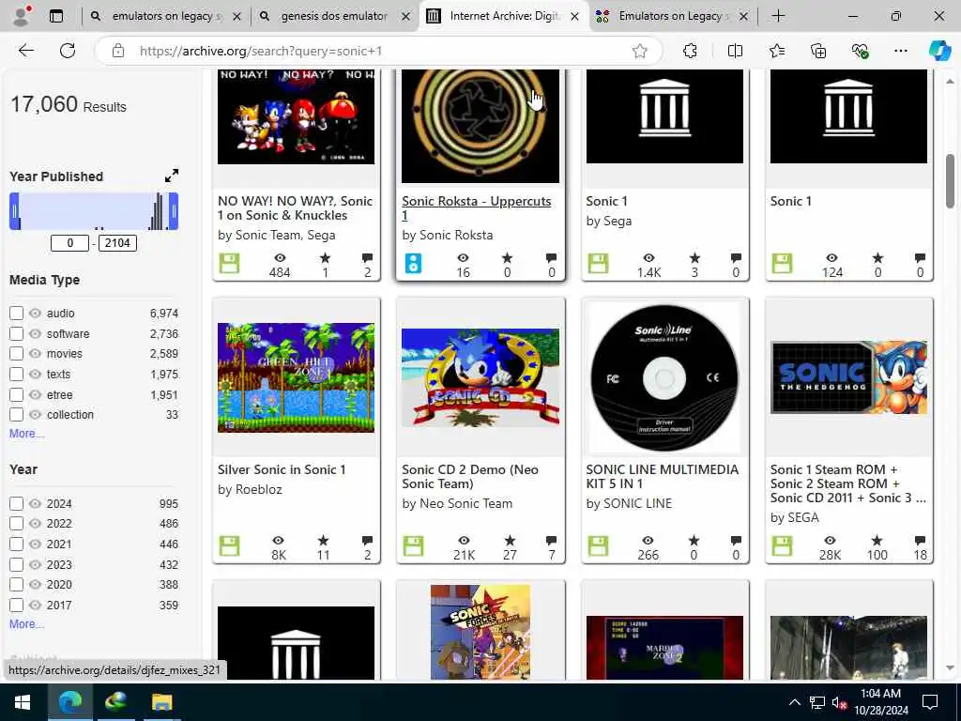Image resolution: width=961 pixels, height=721 pixels.
Task: Open the Sonic the Hedgehog logo thumbnail
Action: (848, 377)
